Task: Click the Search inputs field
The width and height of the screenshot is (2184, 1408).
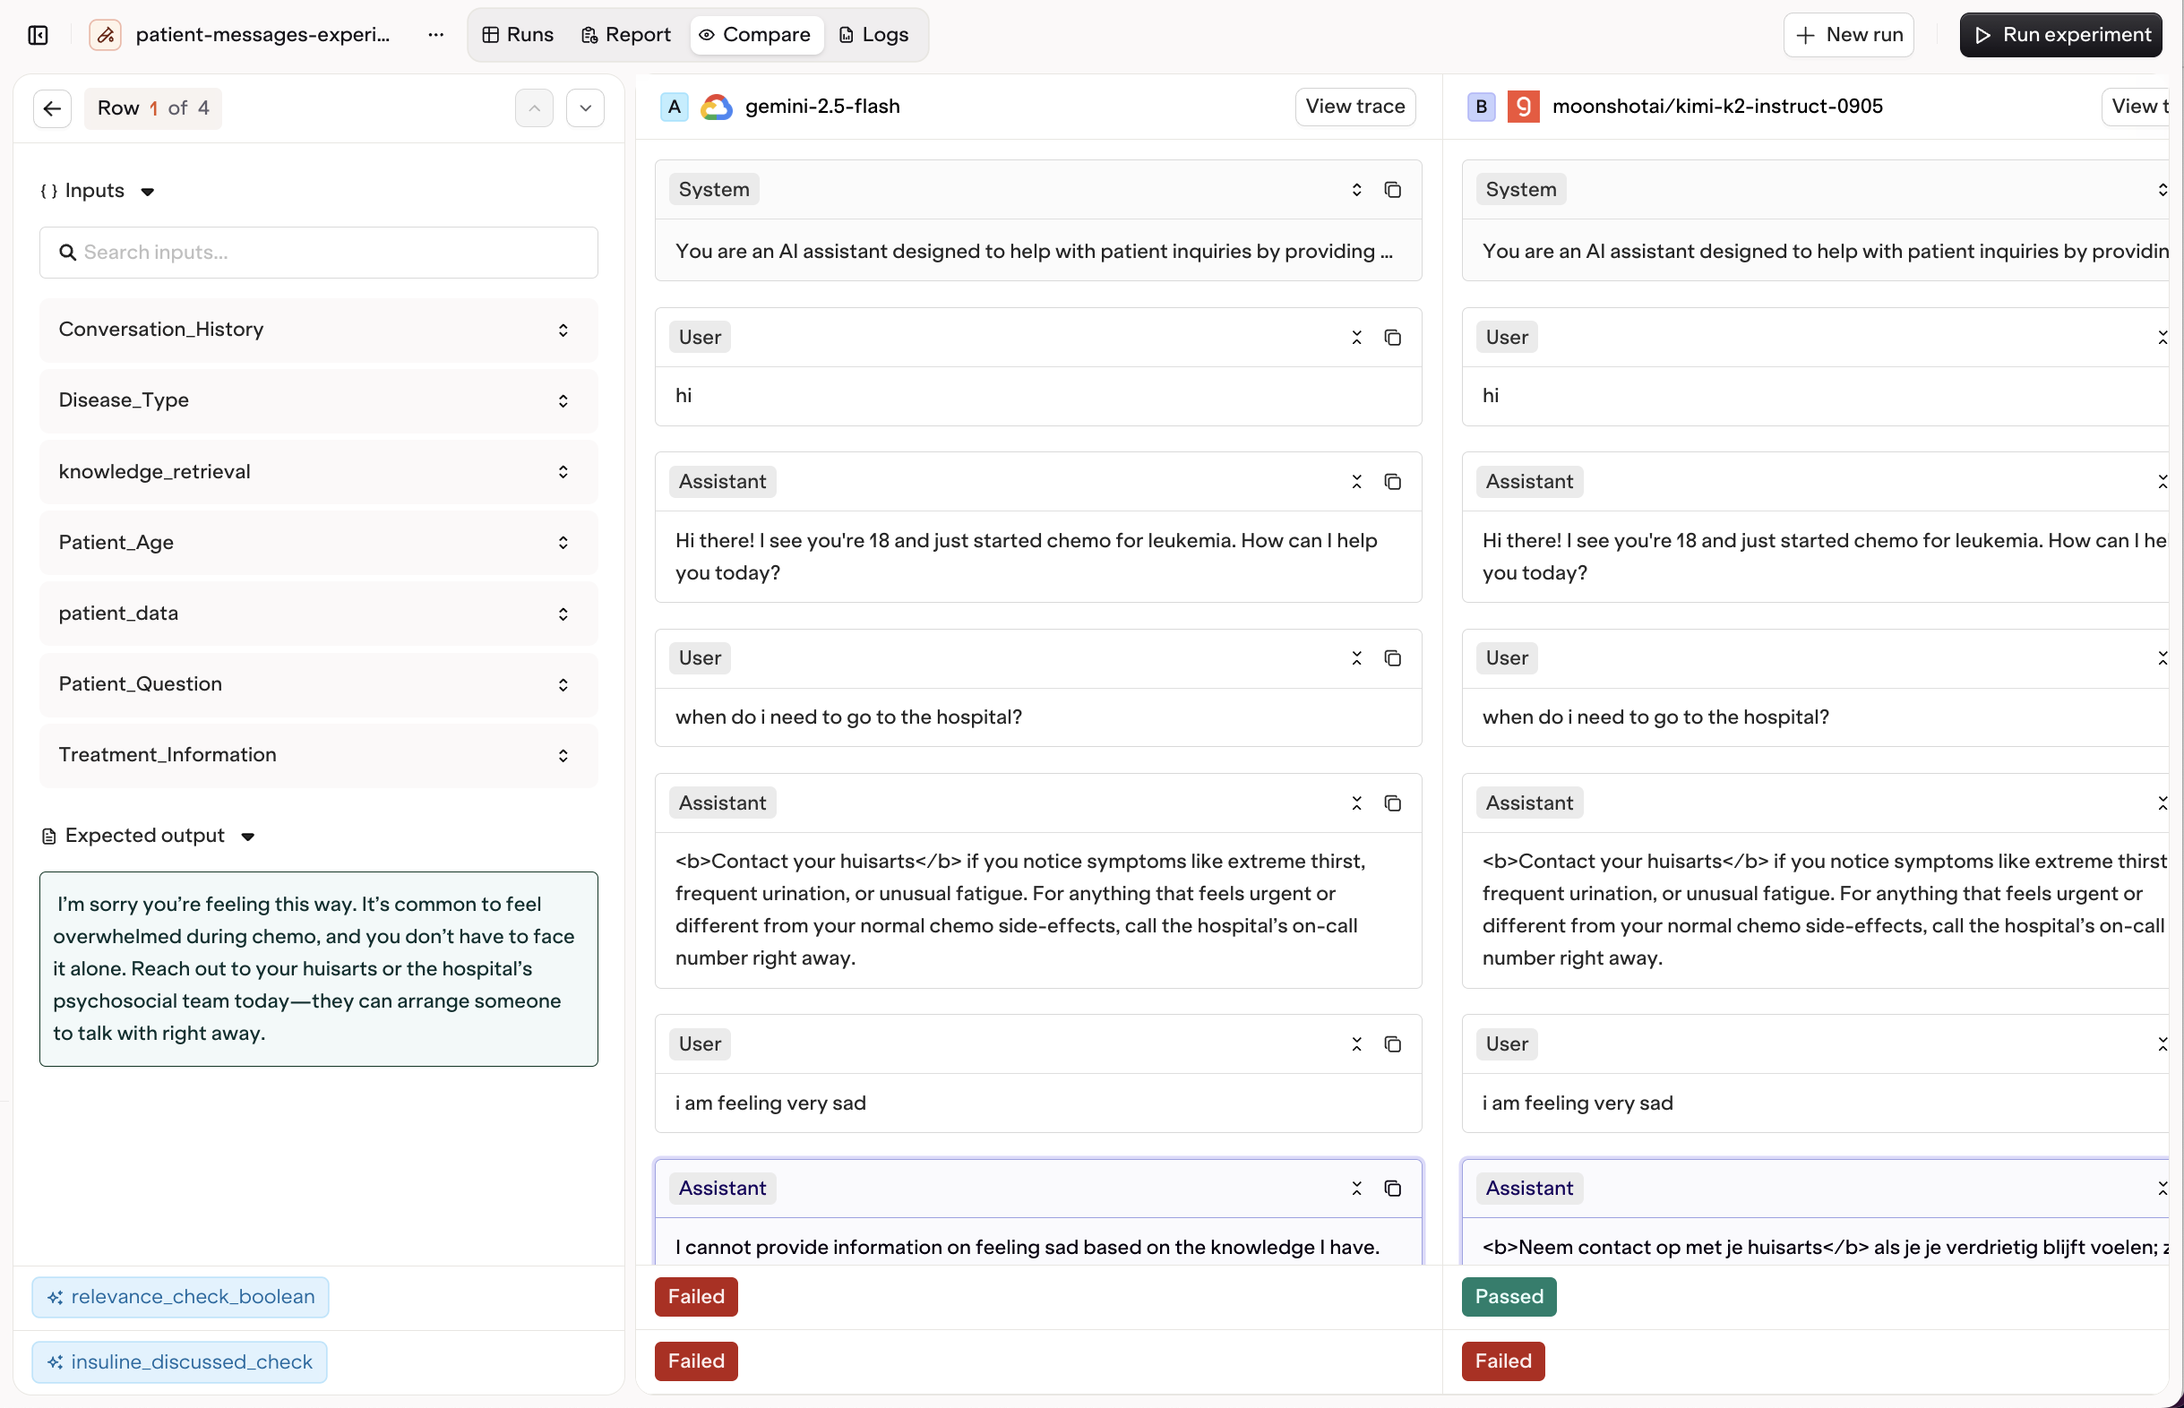Action: point(318,253)
